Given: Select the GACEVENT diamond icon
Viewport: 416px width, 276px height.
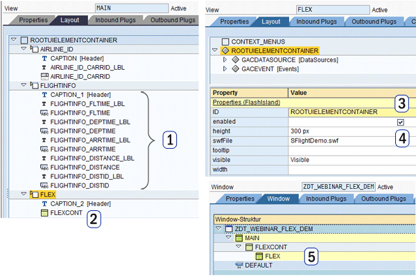Looking at the screenshot, I should tap(235, 68).
